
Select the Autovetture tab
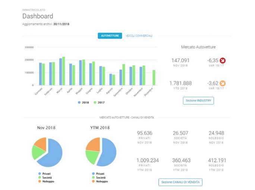click(x=110, y=36)
